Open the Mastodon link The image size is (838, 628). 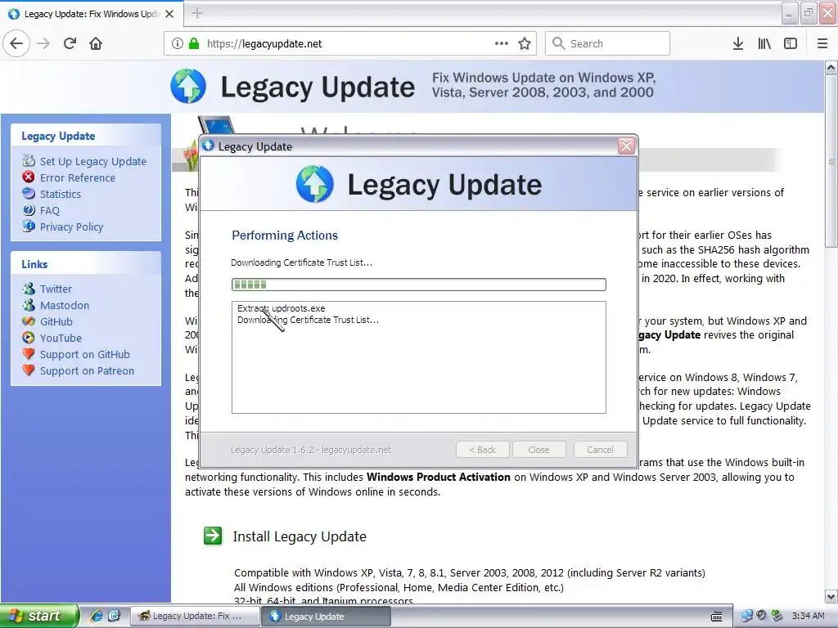click(x=65, y=306)
